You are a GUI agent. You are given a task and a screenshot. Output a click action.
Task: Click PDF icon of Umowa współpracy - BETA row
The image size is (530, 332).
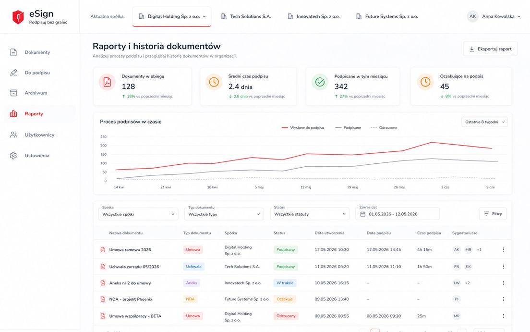coord(103,316)
